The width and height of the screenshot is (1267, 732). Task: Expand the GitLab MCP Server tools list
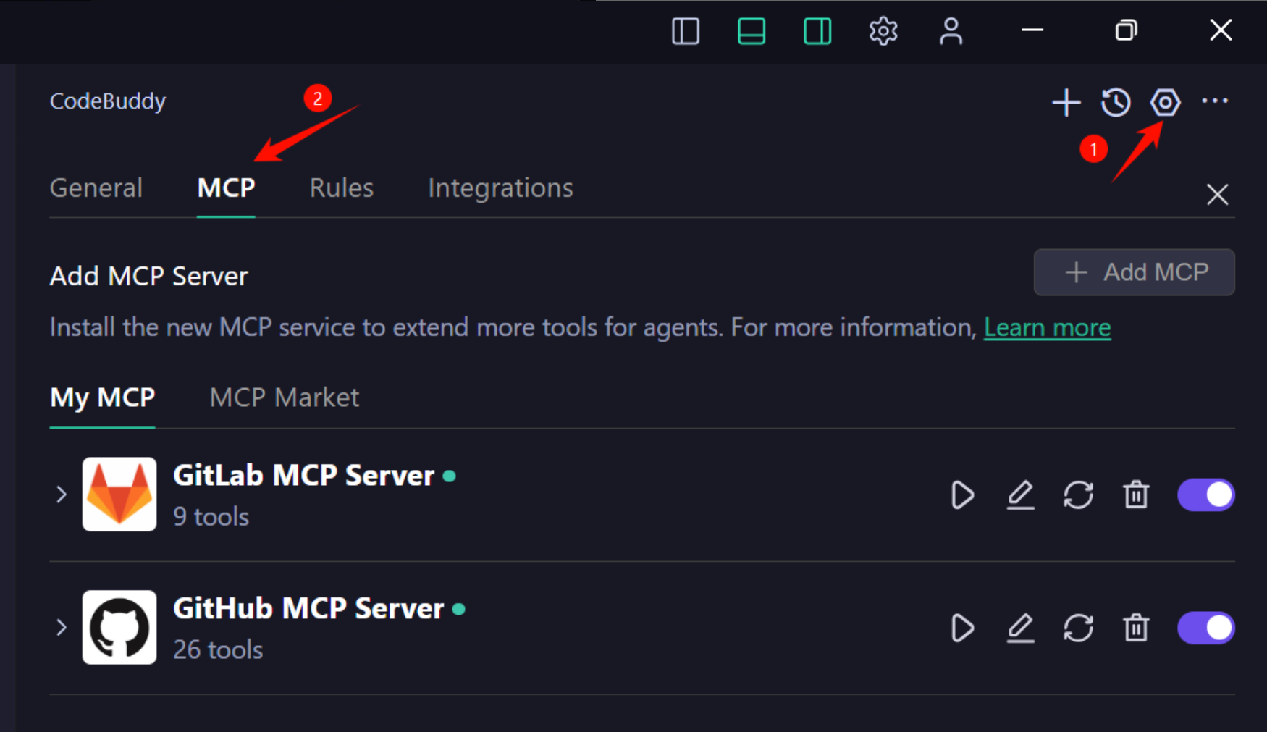(x=62, y=495)
